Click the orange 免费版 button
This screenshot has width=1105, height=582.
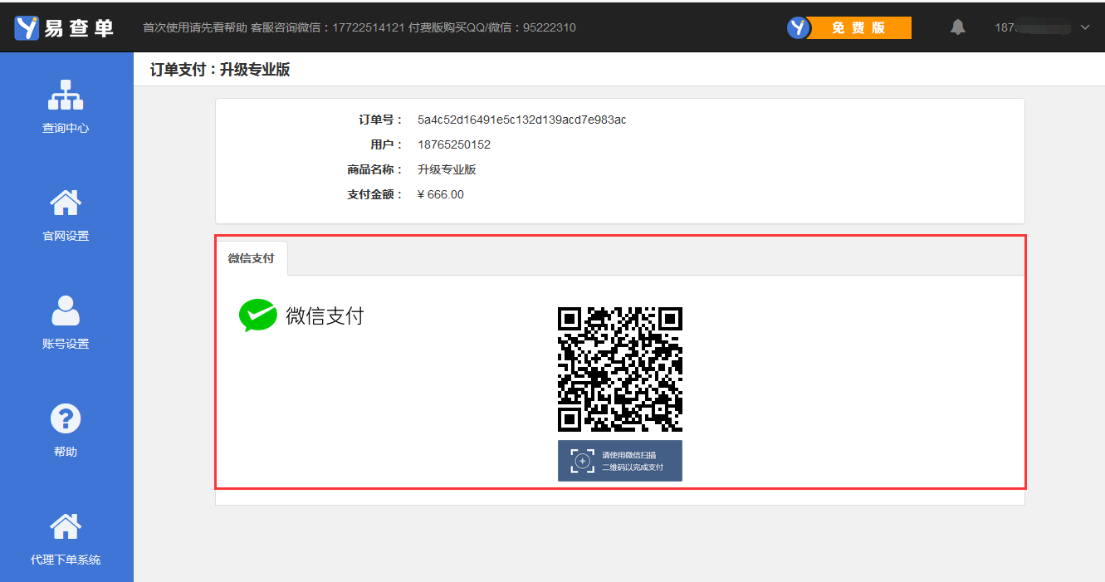(x=858, y=27)
